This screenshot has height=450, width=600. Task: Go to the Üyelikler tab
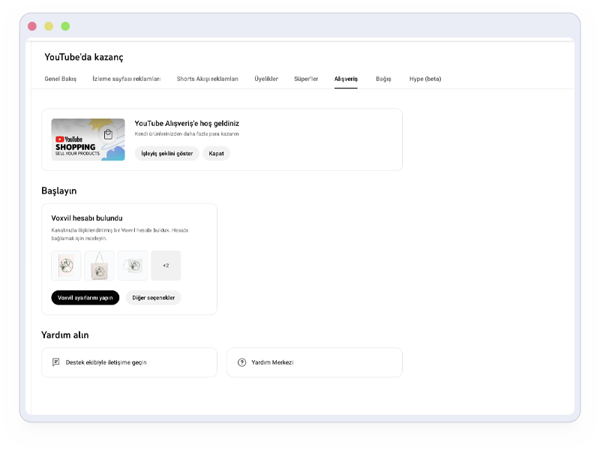(266, 79)
